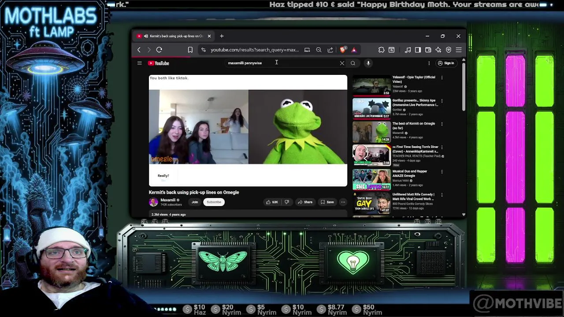Clear the YouTube search text with the X

click(342, 63)
